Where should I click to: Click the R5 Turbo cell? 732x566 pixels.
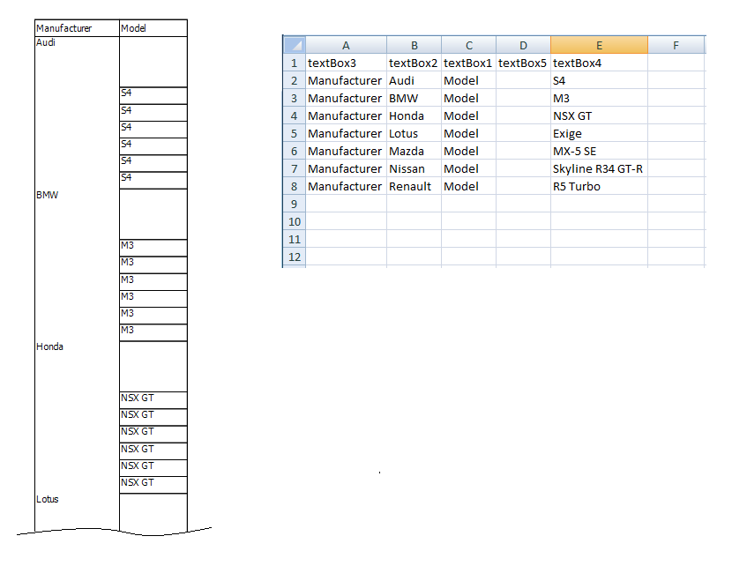click(x=599, y=186)
